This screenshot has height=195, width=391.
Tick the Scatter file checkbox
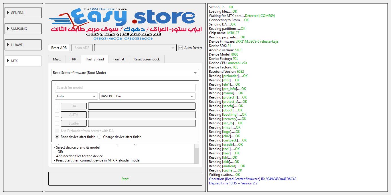(x=57, y=123)
